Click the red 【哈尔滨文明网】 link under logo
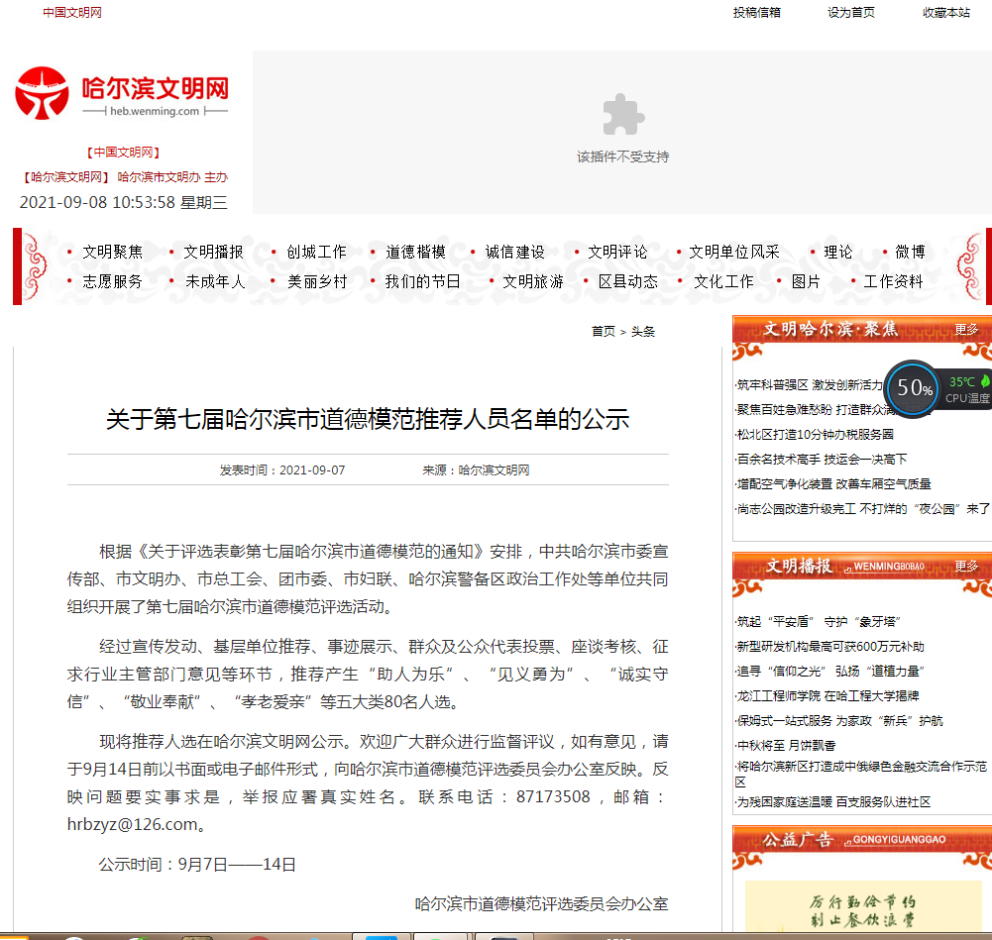The height and width of the screenshot is (940, 992). point(65,177)
